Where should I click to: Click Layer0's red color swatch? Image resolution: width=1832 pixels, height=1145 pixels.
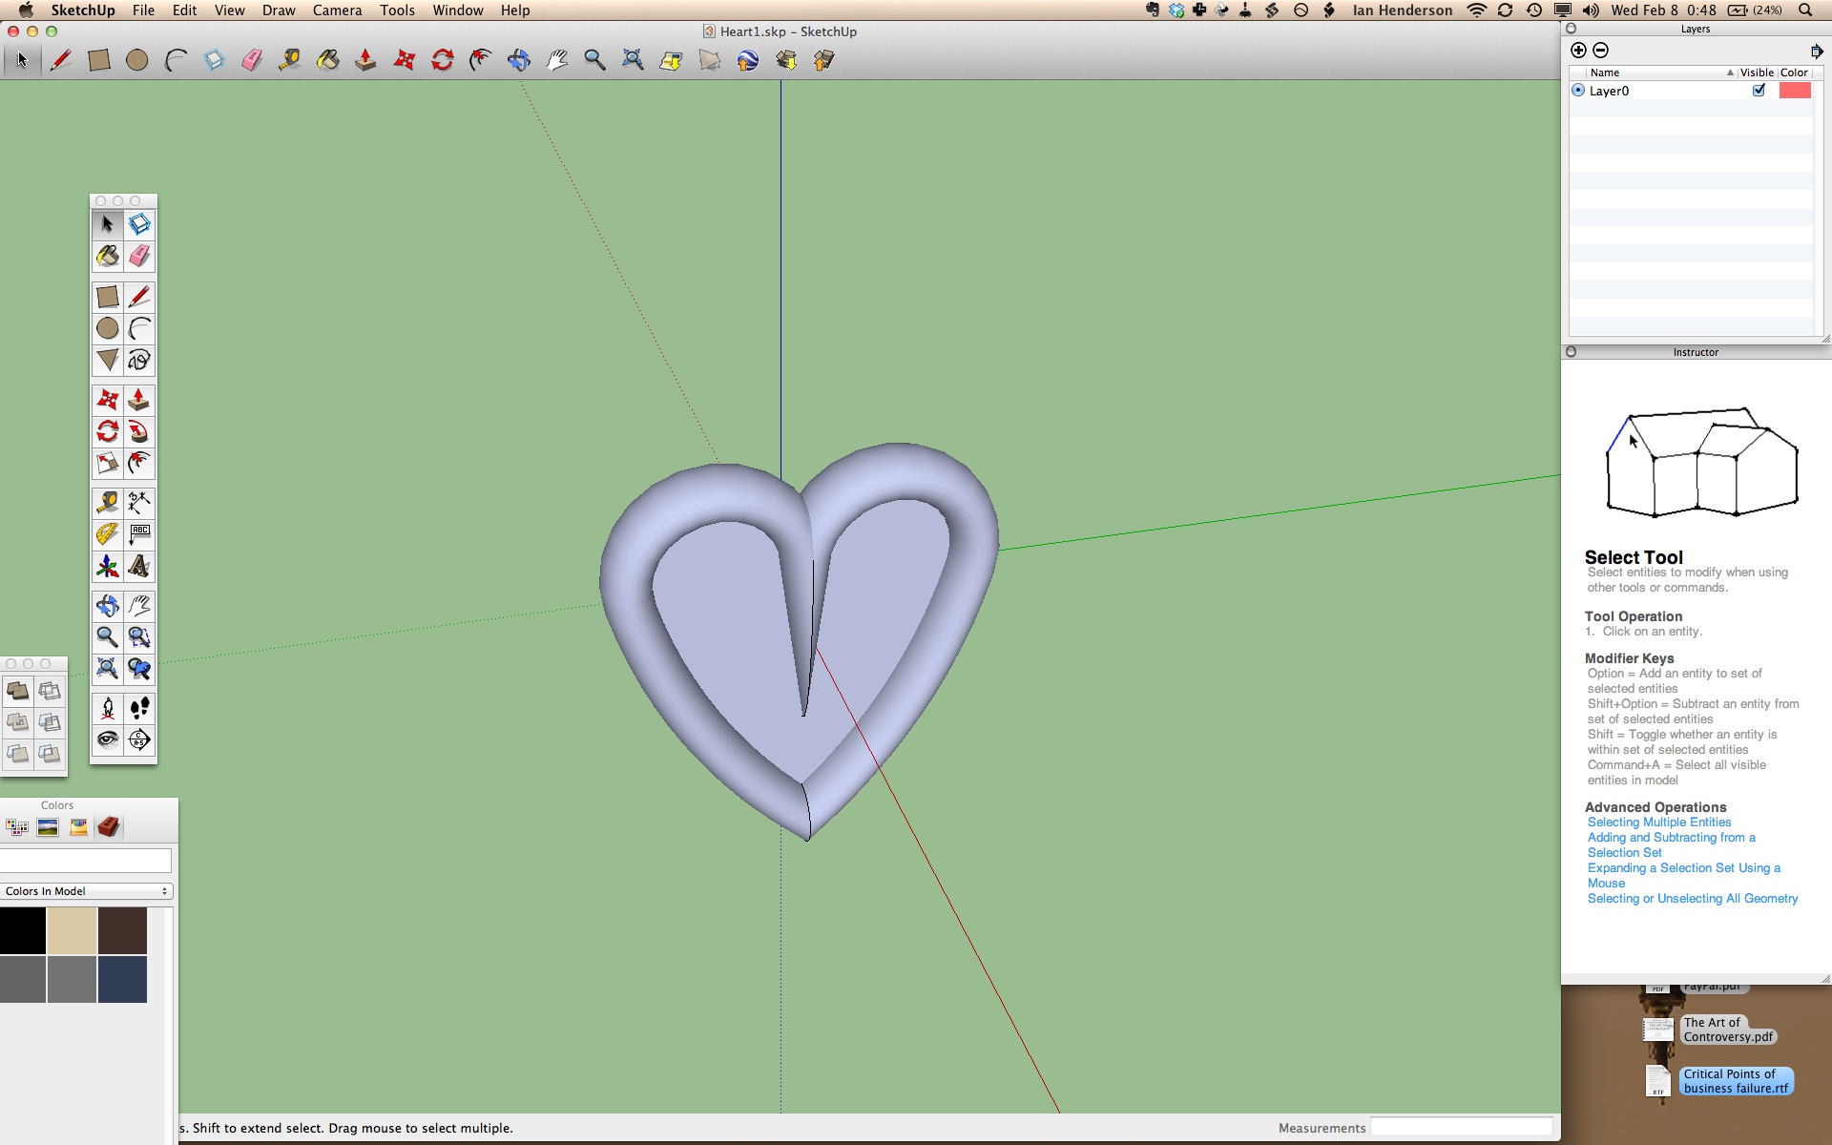click(x=1796, y=90)
